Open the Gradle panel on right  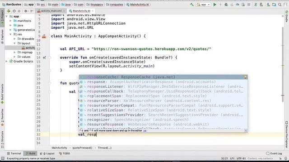287,16
